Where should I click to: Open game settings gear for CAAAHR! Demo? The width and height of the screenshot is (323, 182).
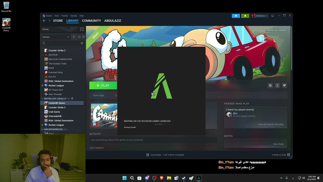coord(270,85)
